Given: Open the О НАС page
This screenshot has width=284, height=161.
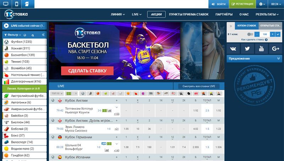Looking at the screenshot, I should (x=244, y=14).
